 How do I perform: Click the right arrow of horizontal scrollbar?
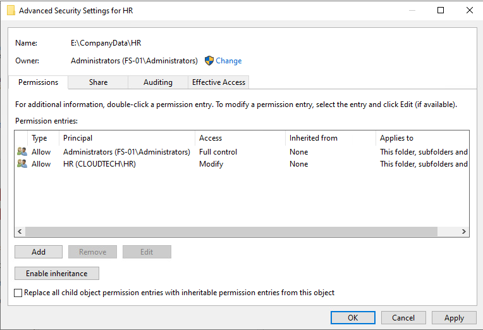[x=463, y=232]
